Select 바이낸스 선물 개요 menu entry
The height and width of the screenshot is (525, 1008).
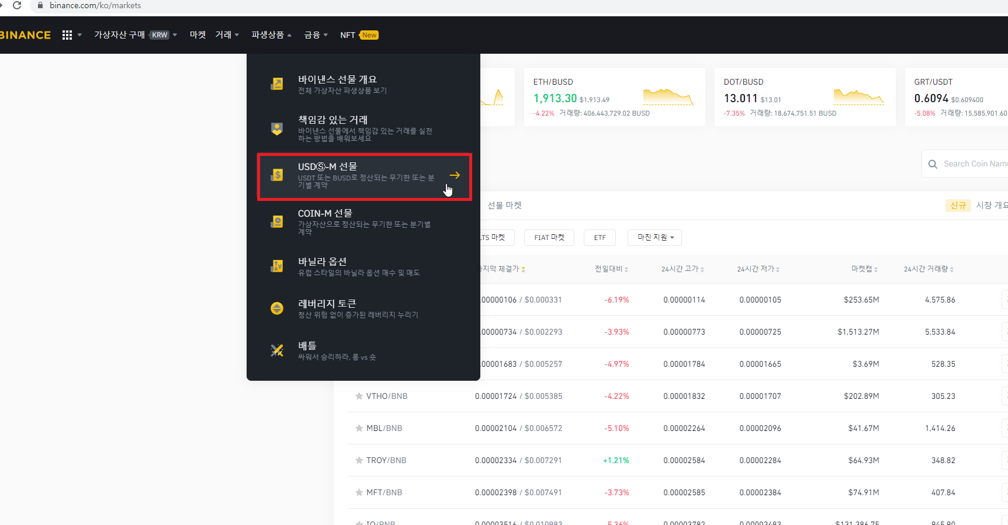363,84
